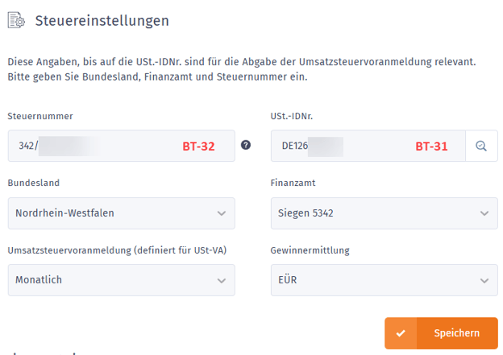503x355 pixels.
Task: Click the Steuereinstellungen settings icon in the header
Action: click(x=16, y=21)
